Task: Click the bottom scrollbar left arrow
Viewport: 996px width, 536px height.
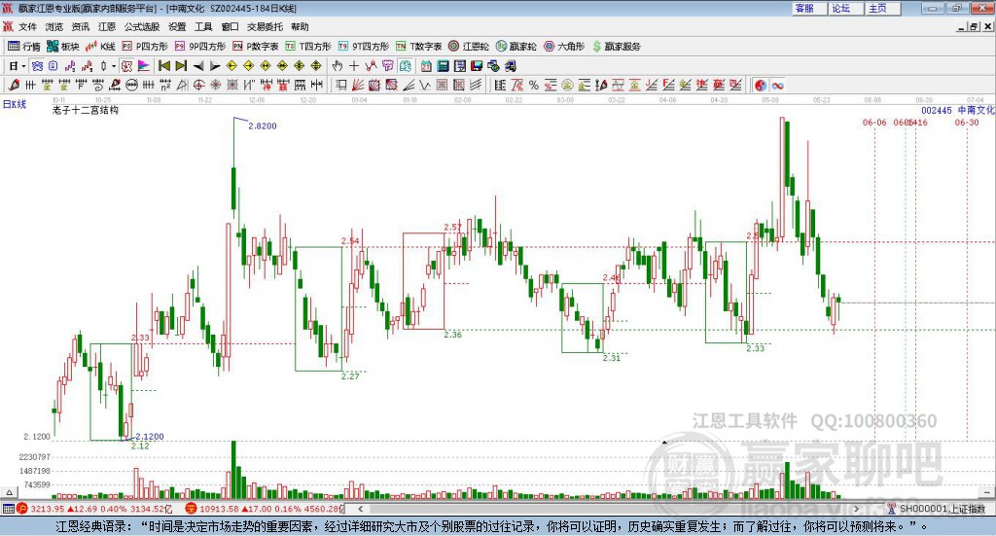Action: 360,509
